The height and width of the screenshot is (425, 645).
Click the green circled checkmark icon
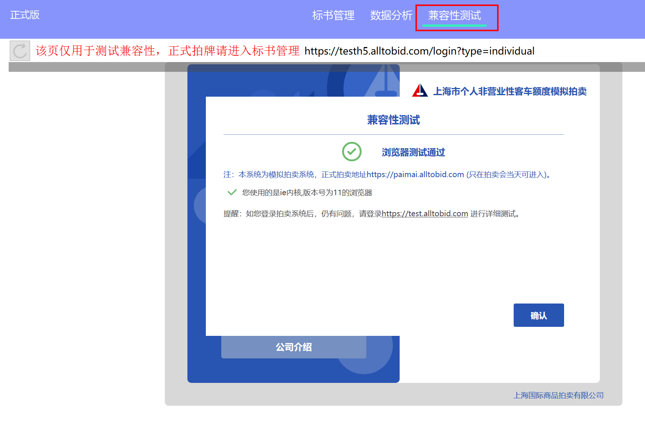[x=351, y=152]
